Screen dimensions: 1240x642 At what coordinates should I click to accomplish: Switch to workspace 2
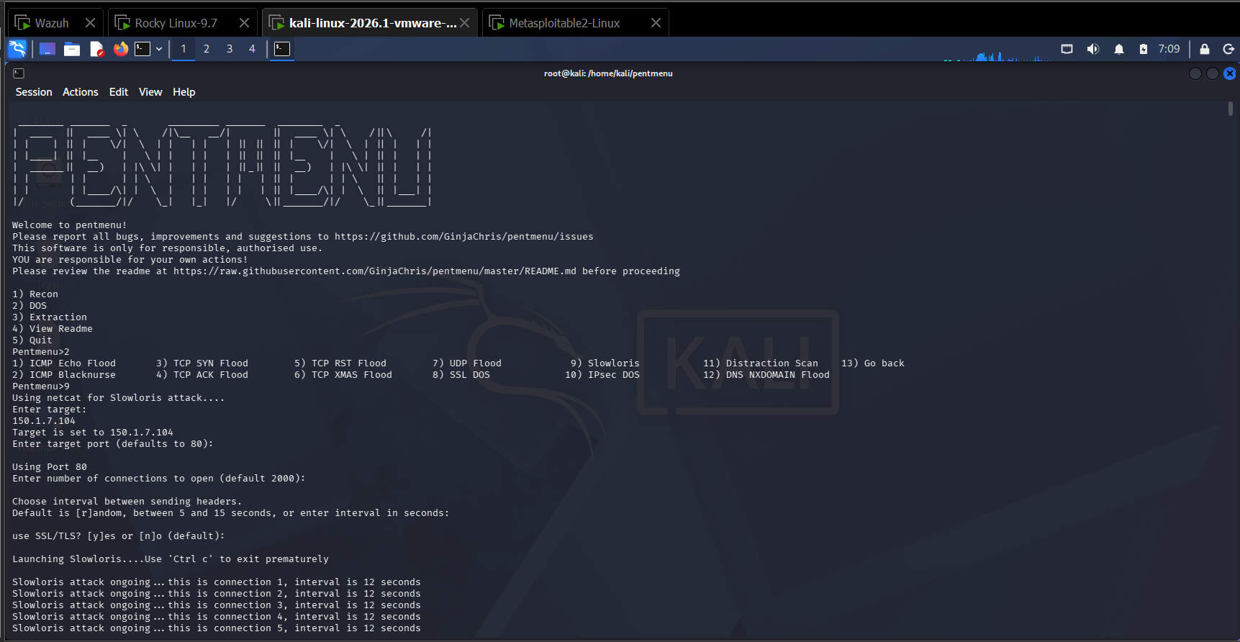207,49
